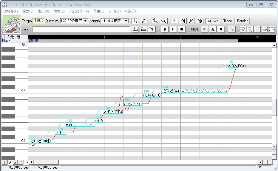The height and width of the screenshot is (171, 278).
Task: Click the horizontal scrollbar right arrow
Action: [x=260, y=162]
